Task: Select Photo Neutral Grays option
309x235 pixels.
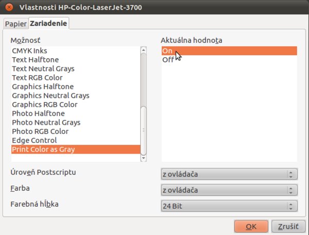Action: pyautogui.click(x=76, y=123)
